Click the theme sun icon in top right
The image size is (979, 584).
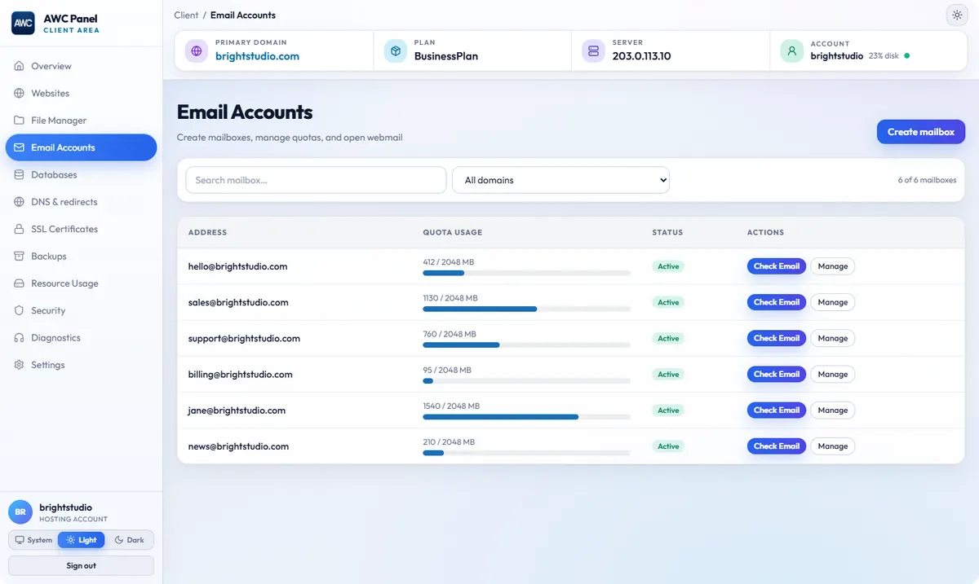[x=956, y=15]
